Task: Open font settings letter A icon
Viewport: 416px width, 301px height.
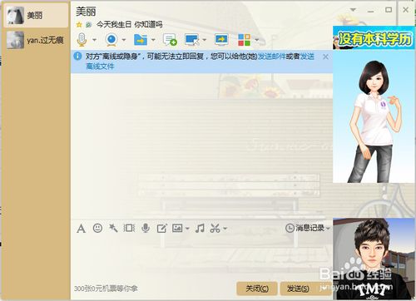Action: coord(81,229)
